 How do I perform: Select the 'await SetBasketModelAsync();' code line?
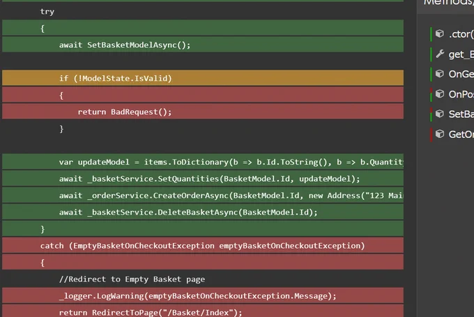(203, 45)
